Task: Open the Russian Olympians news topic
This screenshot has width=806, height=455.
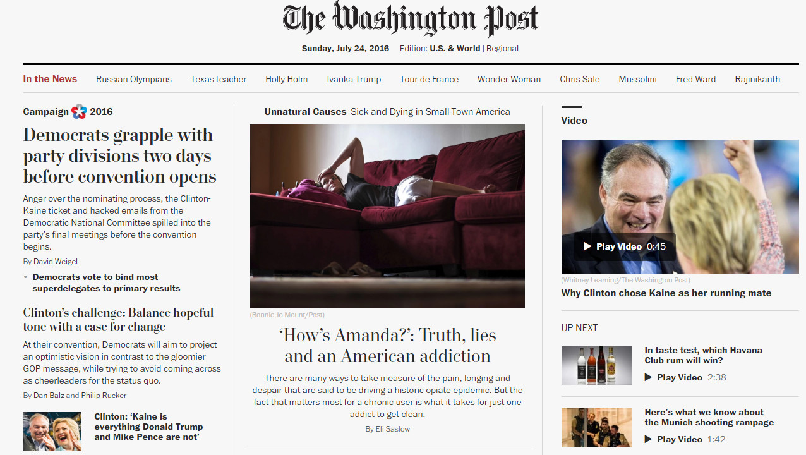Action: tap(134, 79)
